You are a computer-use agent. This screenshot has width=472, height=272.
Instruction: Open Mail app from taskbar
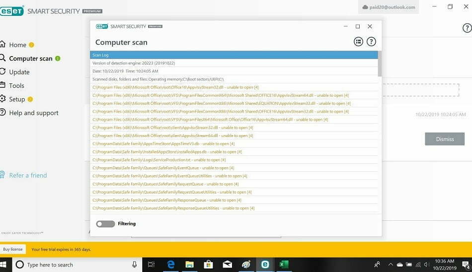click(x=227, y=265)
